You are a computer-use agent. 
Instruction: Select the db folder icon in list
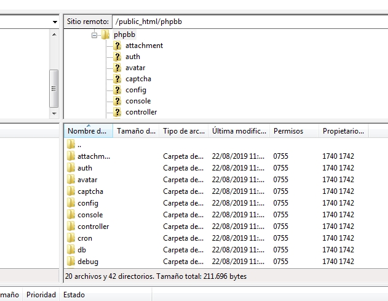(71, 250)
